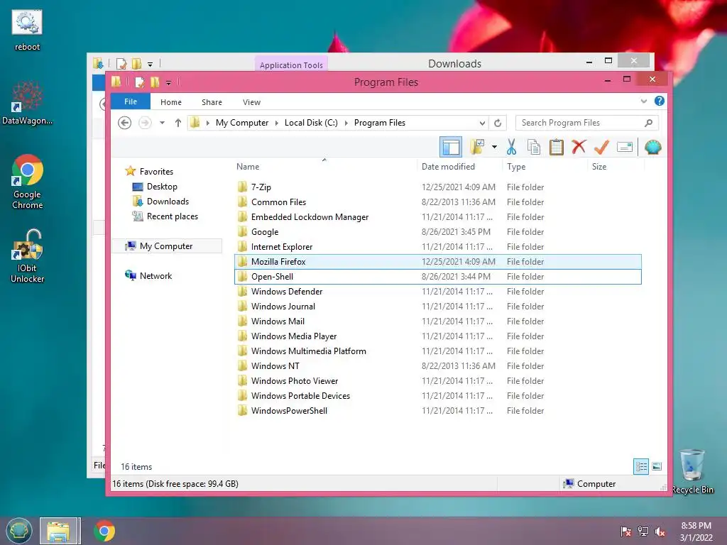Select Network in the navigation pane
Screen dimensions: 727x545
tap(148, 276)
